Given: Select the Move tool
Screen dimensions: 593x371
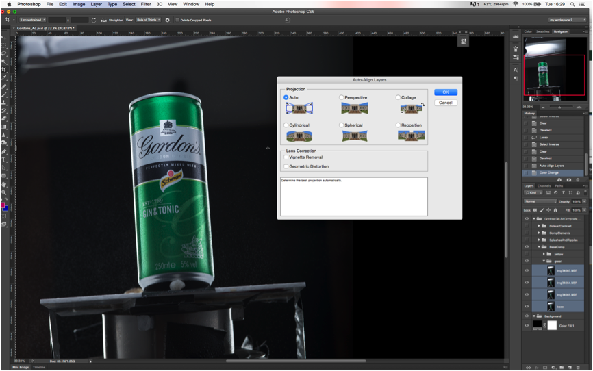Looking at the screenshot, I should (4, 38).
